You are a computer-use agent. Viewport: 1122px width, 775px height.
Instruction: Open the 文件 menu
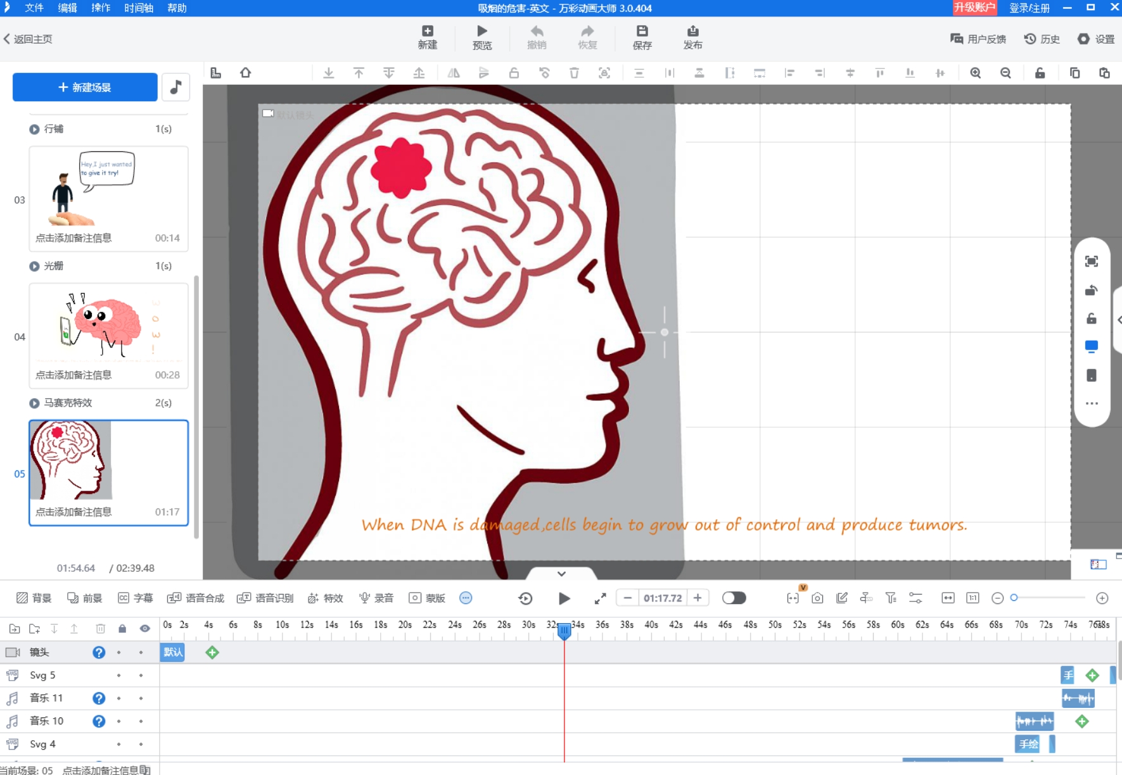pyautogui.click(x=34, y=8)
